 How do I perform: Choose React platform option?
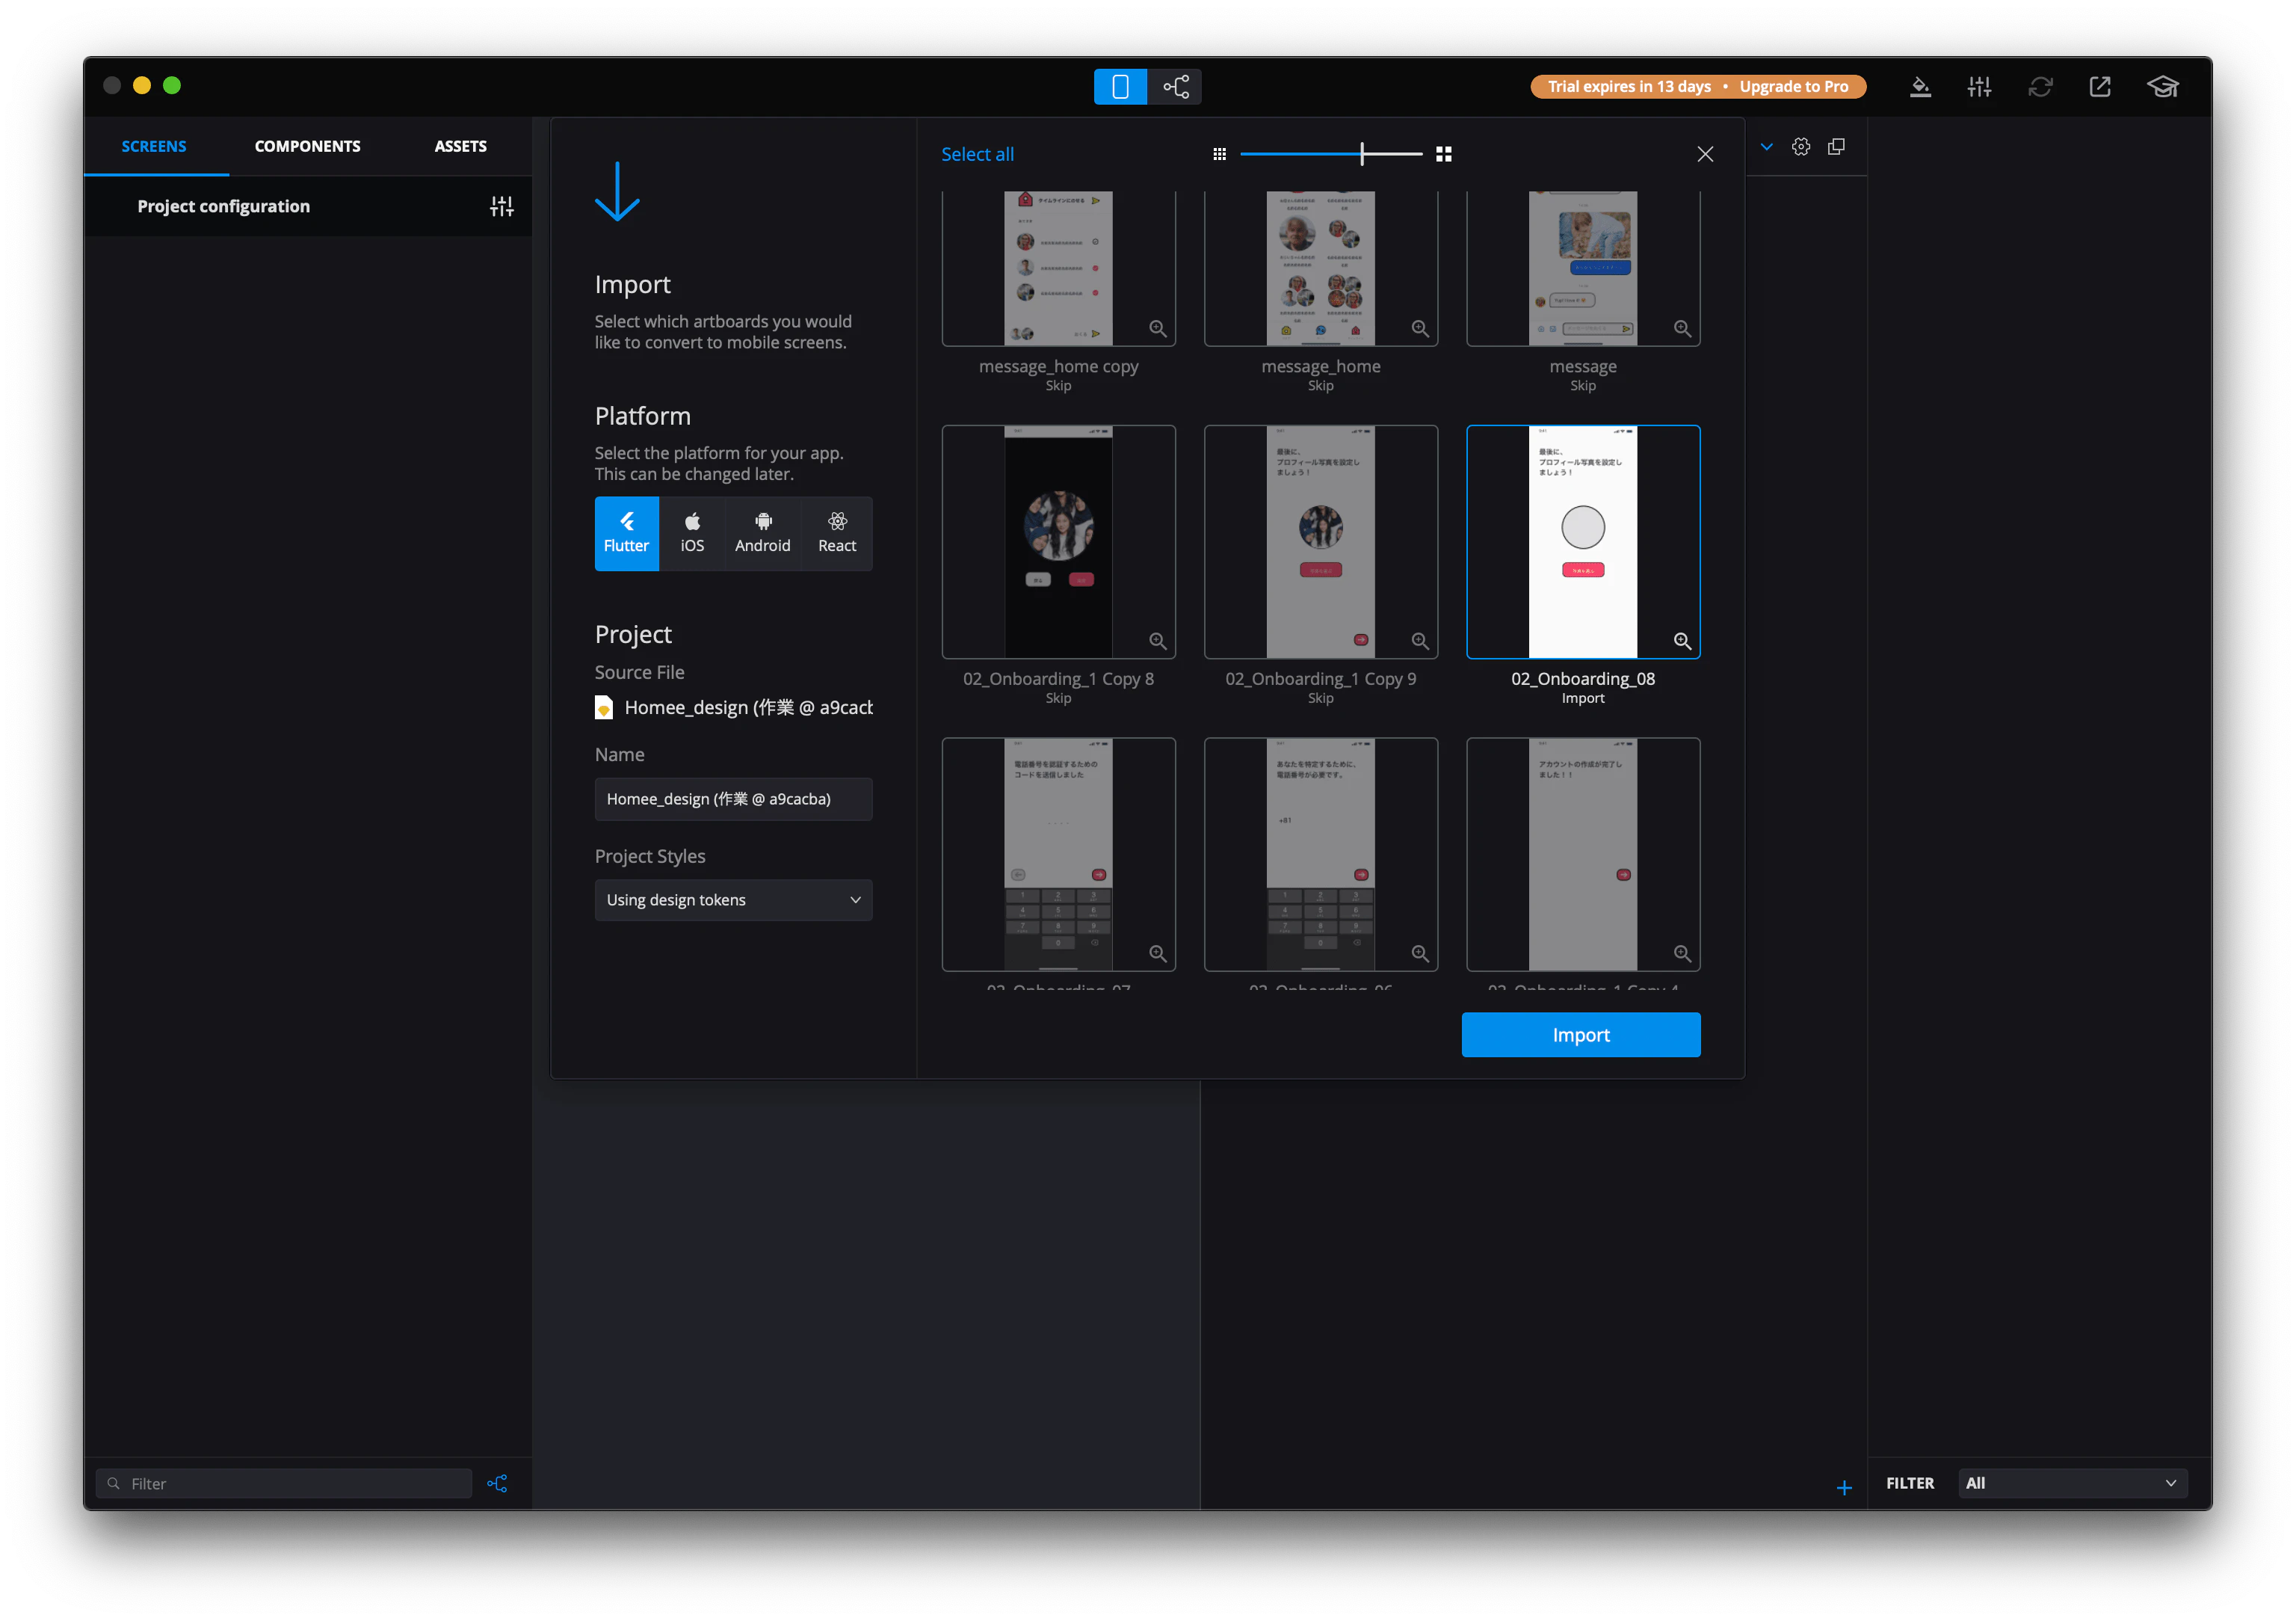[x=837, y=533]
